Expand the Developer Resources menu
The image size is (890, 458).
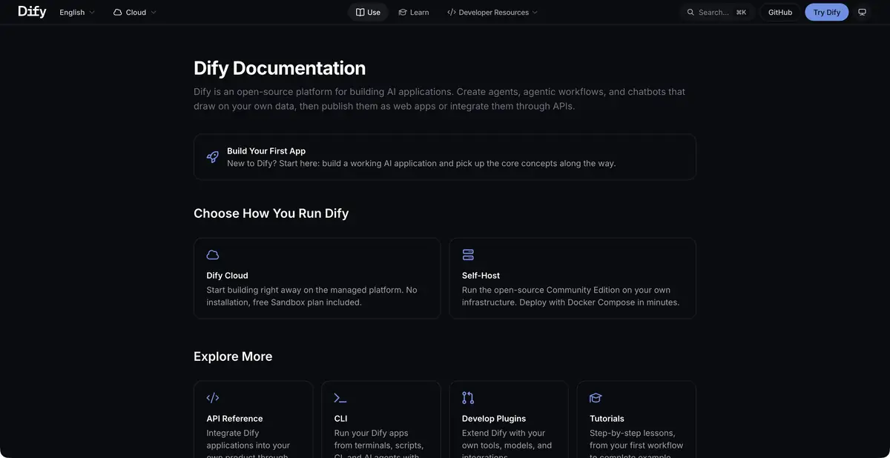tap(492, 13)
